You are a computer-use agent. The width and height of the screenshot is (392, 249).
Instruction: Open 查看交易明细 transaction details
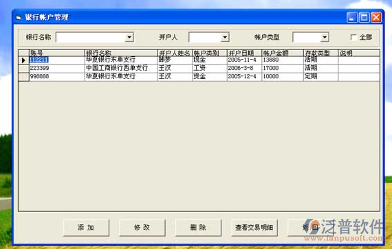[254, 228]
